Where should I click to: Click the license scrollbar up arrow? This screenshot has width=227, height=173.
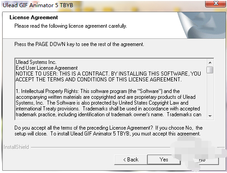(210, 63)
